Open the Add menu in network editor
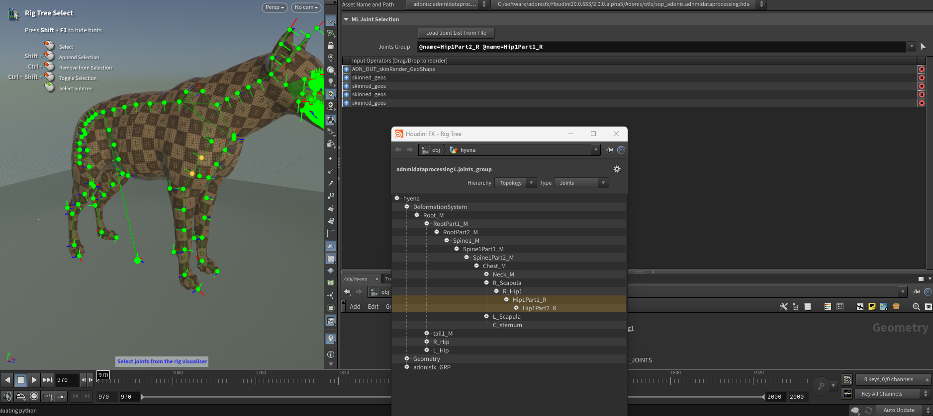The image size is (933, 416). (355, 307)
